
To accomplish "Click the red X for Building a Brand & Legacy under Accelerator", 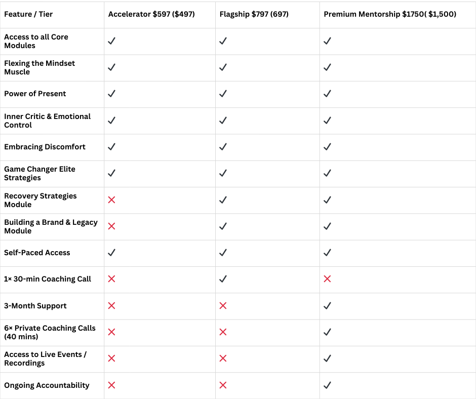I will pyautogui.click(x=111, y=226).
